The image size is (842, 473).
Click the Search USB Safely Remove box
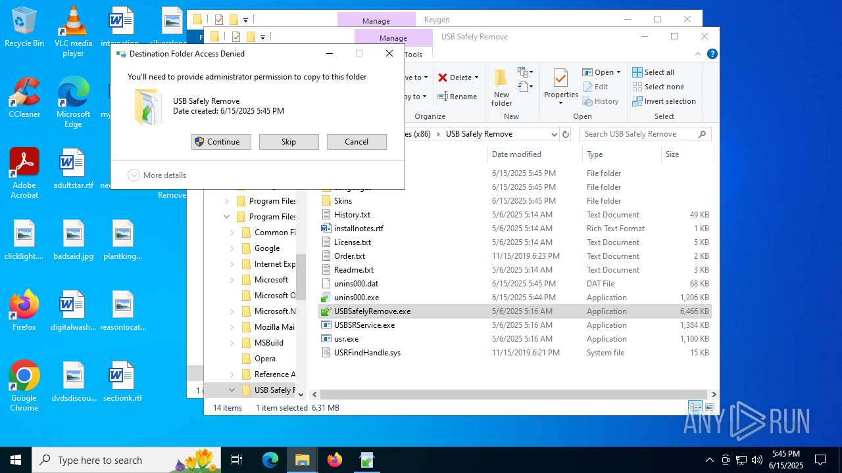[645, 134]
